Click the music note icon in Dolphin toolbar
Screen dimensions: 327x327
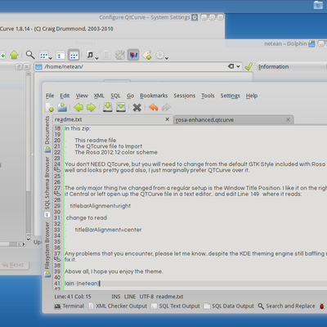[90, 55]
